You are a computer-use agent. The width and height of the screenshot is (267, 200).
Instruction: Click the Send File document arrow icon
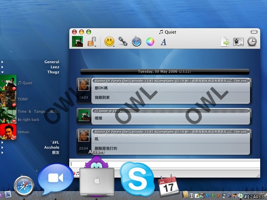click(x=225, y=42)
